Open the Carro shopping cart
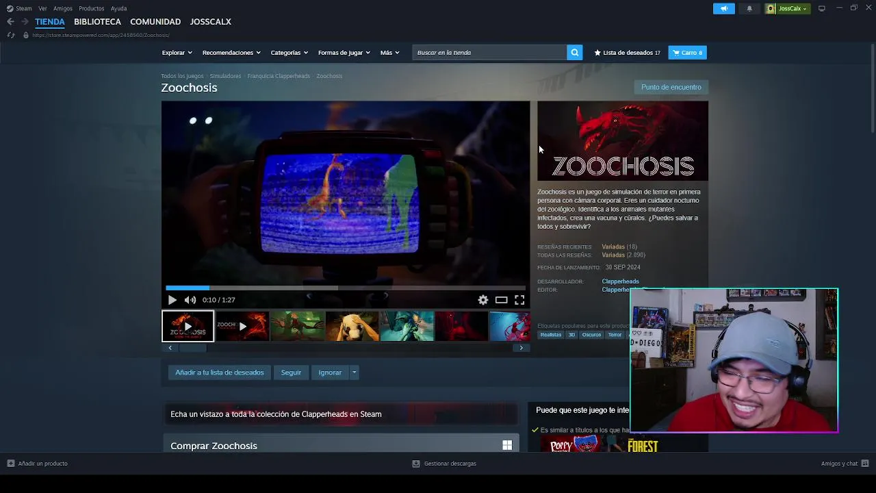The image size is (876, 493). click(x=687, y=53)
